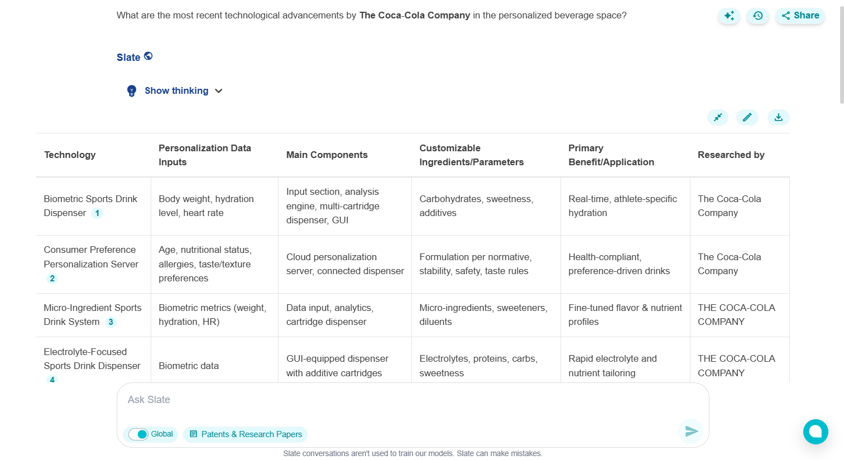
Task: Open the chat bubble in bottom right corner
Action: click(816, 432)
